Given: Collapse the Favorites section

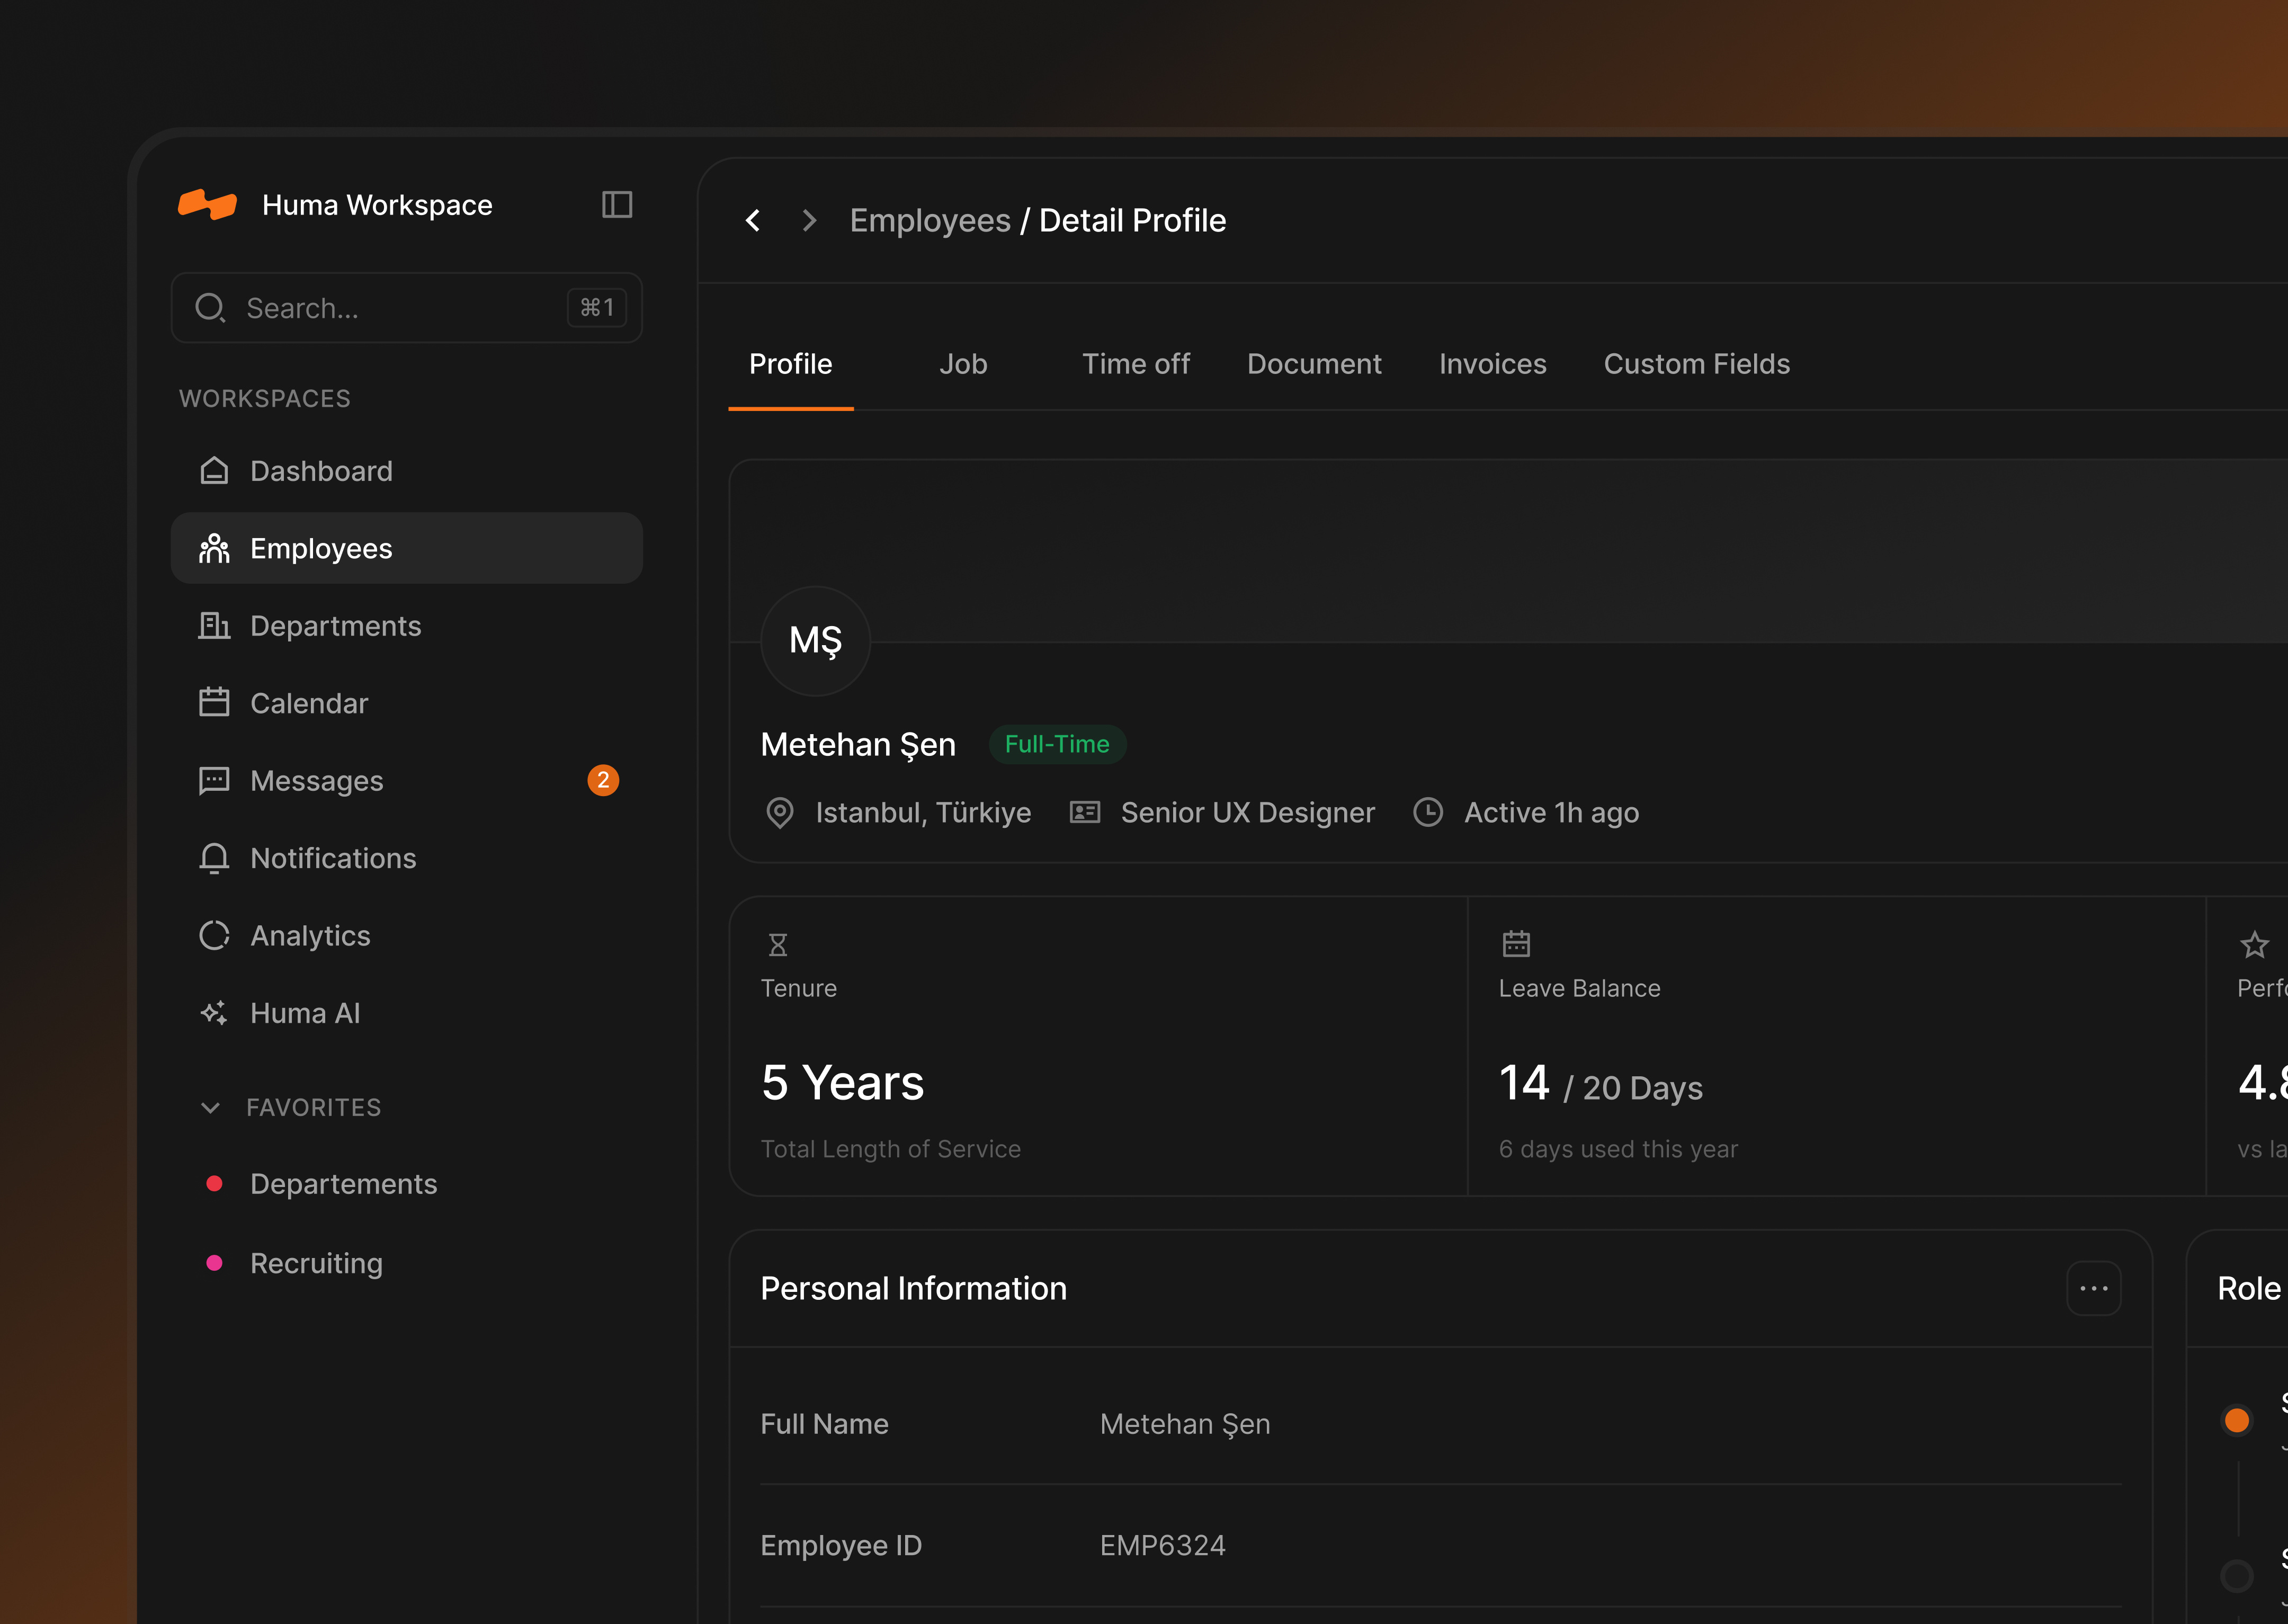Looking at the screenshot, I should click(211, 1107).
